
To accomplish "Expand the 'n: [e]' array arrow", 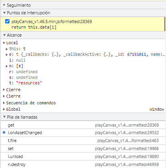I will pos(7,66).
